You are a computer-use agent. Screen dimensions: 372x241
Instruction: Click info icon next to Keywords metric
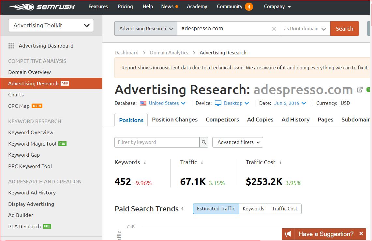pyautogui.click(x=145, y=162)
